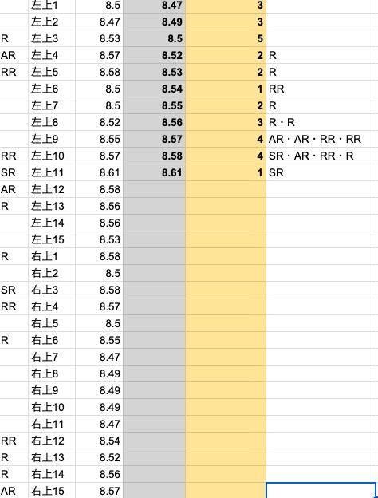Click the cell reading AR・AR・RR・RR

pos(321,139)
